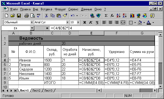Screen dimensions: 164x99
Task: Open the Map tool globe icon
Action: click(138, 16)
